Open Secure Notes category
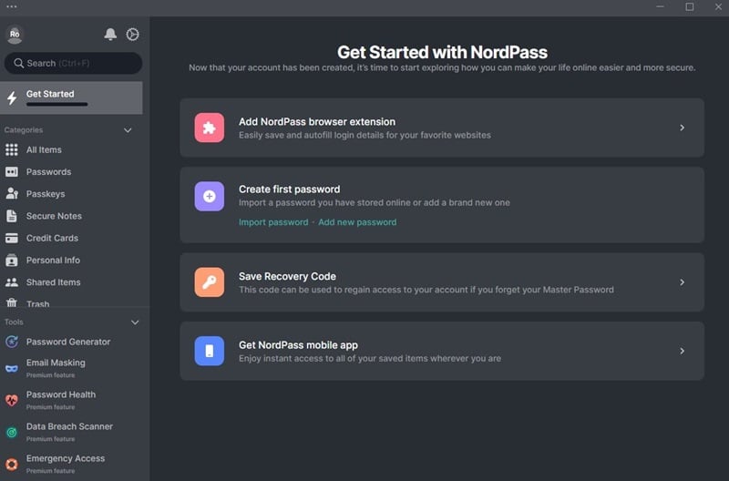Screen dimensions: 729x481 [x=54, y=216]
